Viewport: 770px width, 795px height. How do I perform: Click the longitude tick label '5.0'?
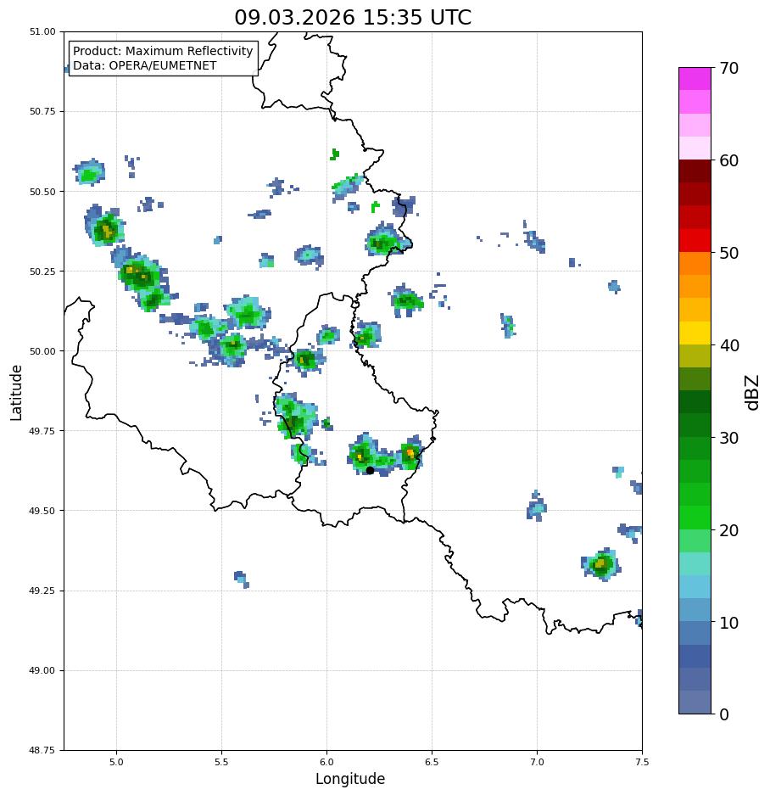pos(116,762)
